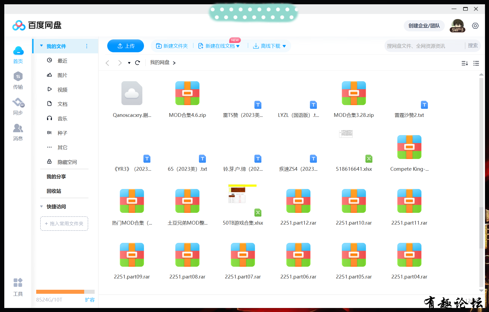Image resolution: width=489 pixels, height=312 pixels.
Task: Click 我的网盘 breadcrumb
Action: click(160, 62)
